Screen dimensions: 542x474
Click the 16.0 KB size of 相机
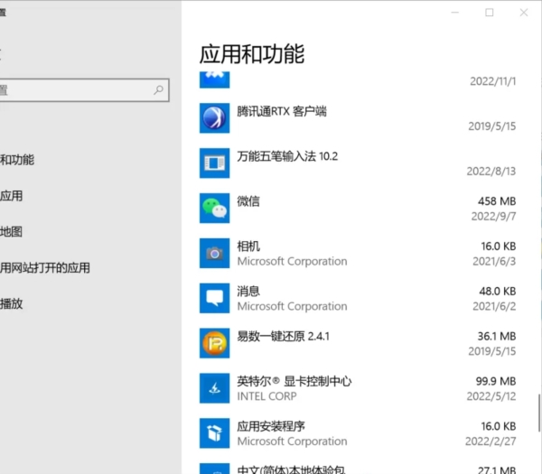point(498,246)
